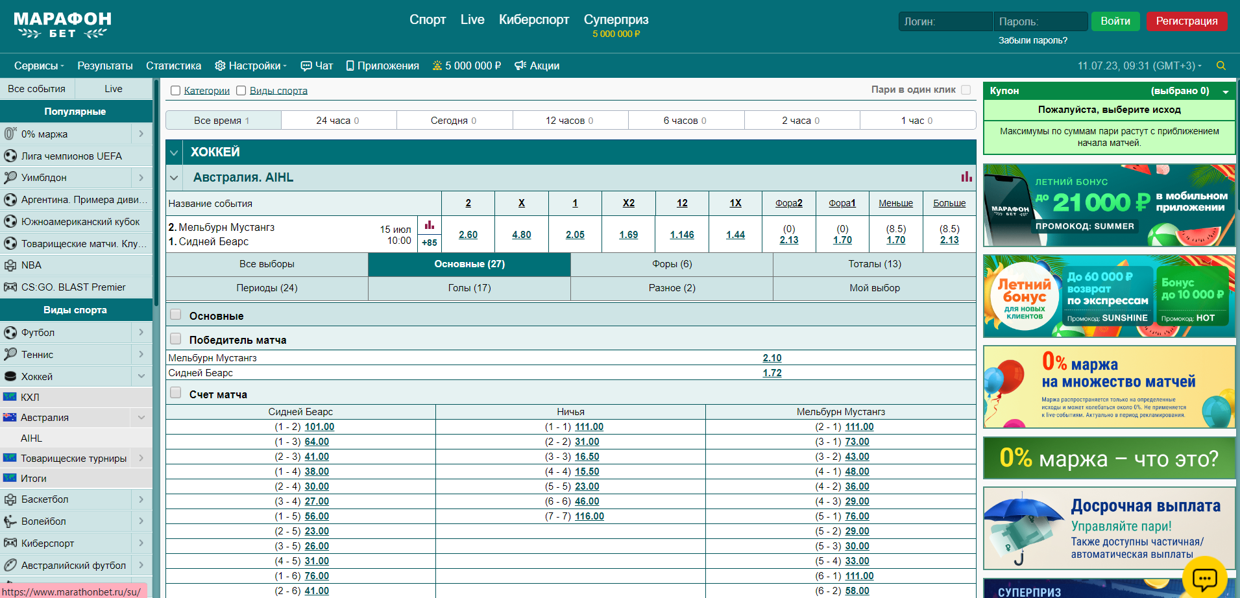Click the Теннис racket icon in sports list
Screen dimensions: 1240x598
(x=10, y=354)
